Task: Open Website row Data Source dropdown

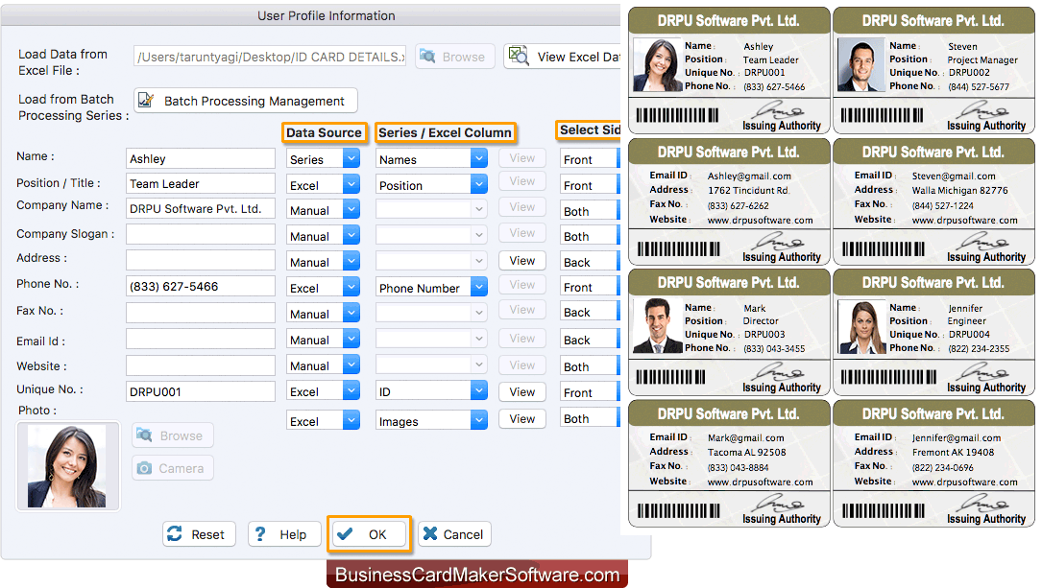Action: (x=323, y=365)
